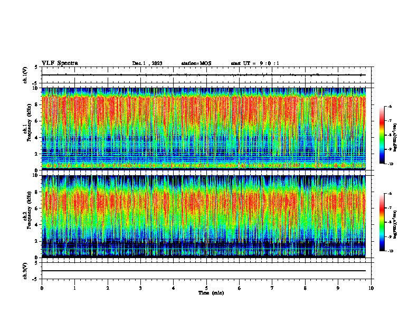Click the "Time (min)" x-axis label
The width and height of the screenshot is (418, 323).
pyautogui.click(x=211, y=293)
